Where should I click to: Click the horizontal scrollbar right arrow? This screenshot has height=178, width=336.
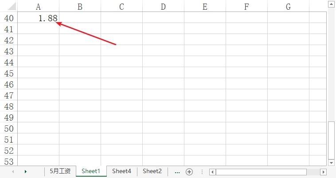point(324,172)
